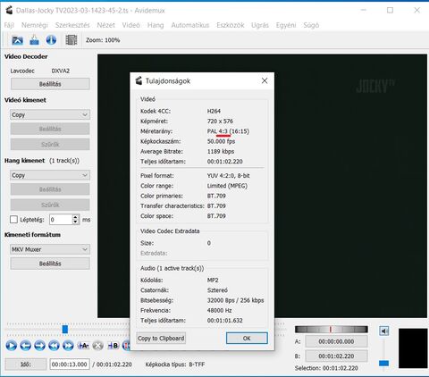Click the Idő: button
The image size is (429, 377).
pos(26,364)
